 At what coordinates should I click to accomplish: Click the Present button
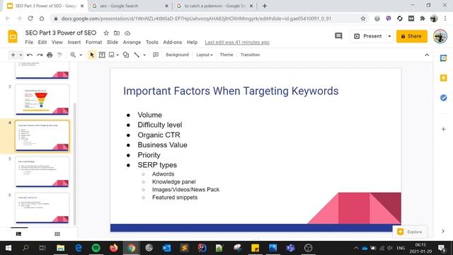[x=368, y=36]
